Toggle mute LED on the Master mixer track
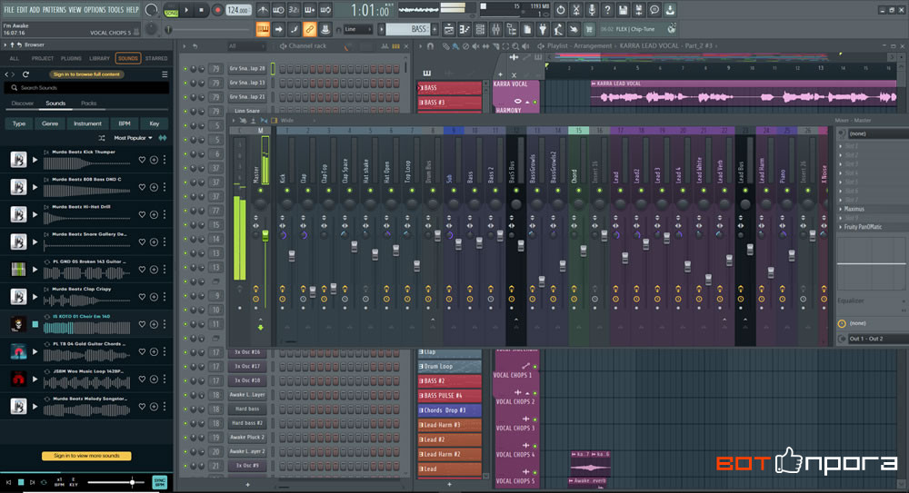Screen dimensions: 909x493 click(260, 190)
